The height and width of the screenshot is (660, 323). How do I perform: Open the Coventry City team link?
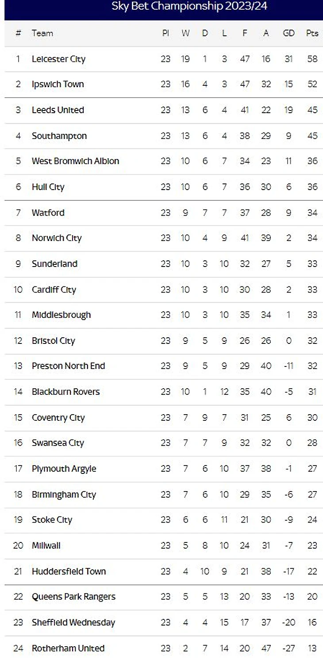click(x=58, y=418)
